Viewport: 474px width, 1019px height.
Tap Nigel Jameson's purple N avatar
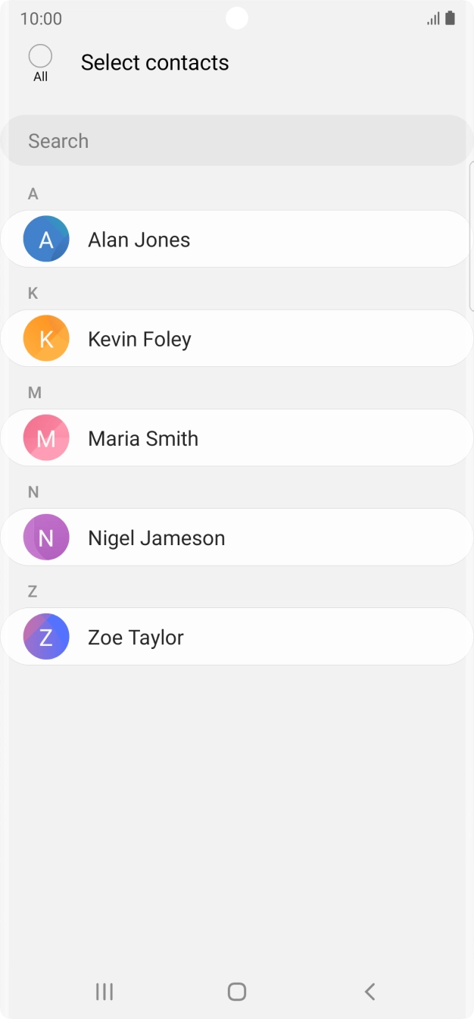(x=46, y=538)
